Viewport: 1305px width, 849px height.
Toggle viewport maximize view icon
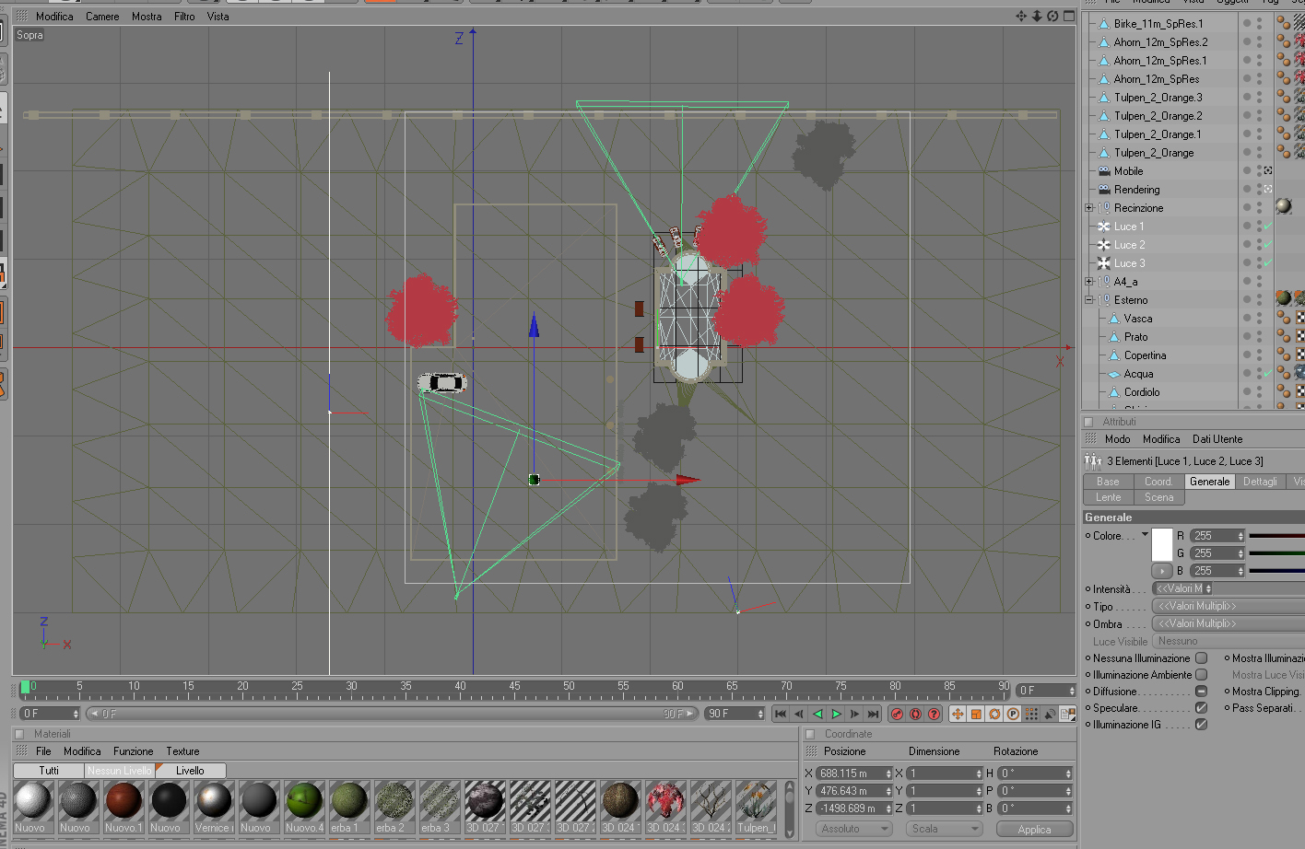tap(1069, 16)
